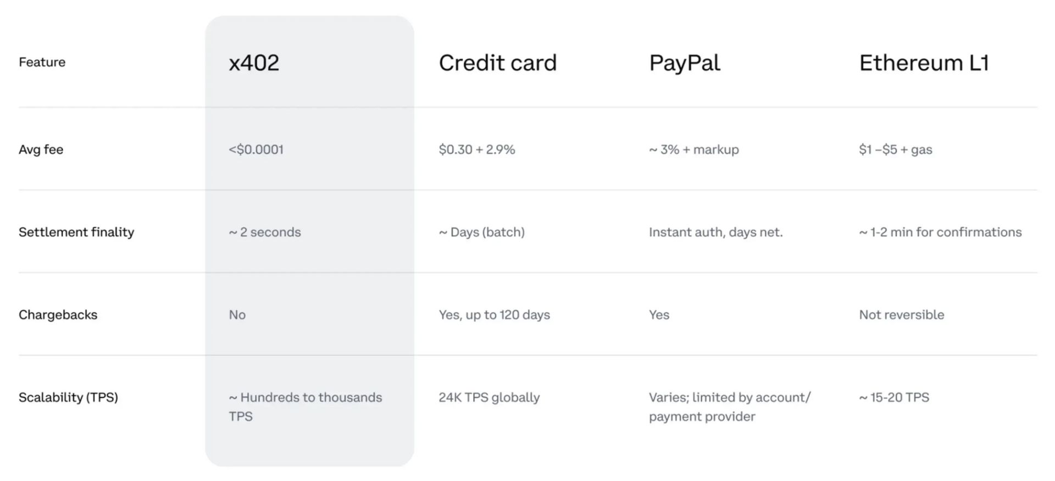Select the ~Days (batch) cell
Screen dimensions: 1055x481
pyautogui.click(x=481, y=232)
